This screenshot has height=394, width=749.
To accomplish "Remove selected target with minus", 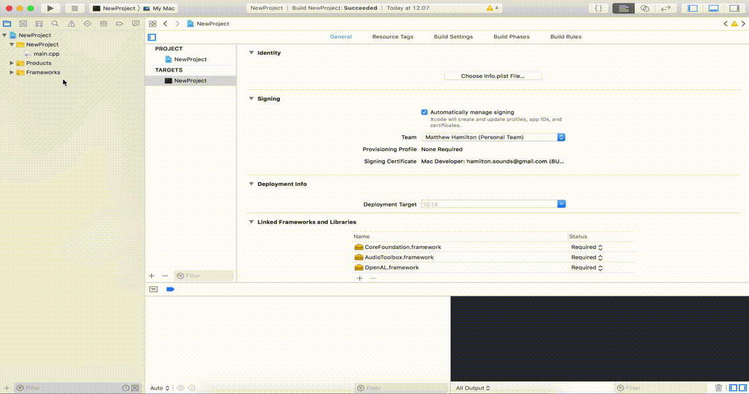I will (165, 276).
